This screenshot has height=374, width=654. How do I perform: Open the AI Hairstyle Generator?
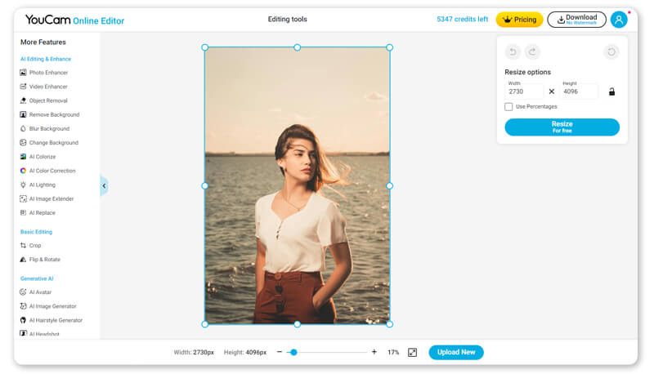coord(51,320)
